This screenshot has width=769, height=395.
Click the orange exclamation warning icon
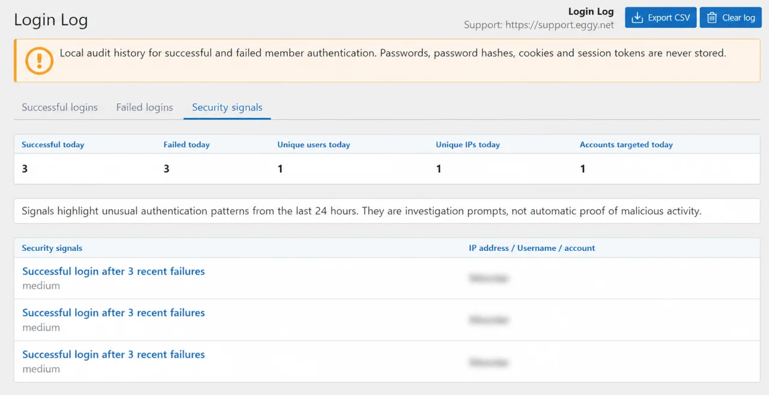40,61
